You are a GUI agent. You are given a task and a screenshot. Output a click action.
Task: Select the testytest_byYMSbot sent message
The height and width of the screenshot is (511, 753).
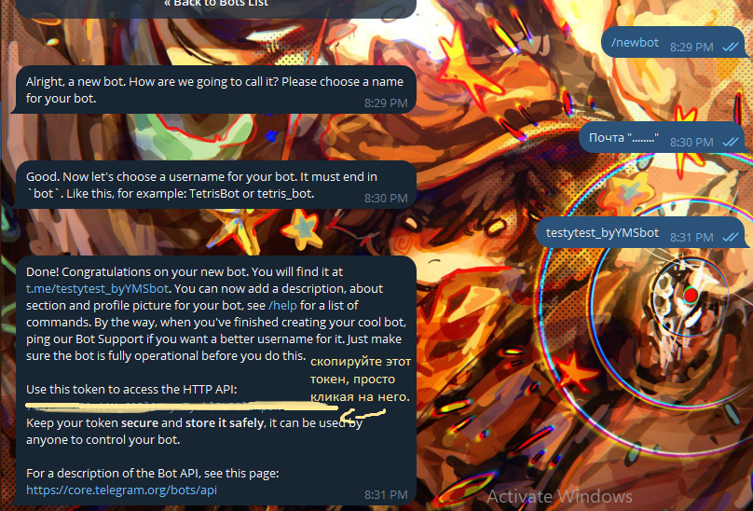tap(643, 233)
